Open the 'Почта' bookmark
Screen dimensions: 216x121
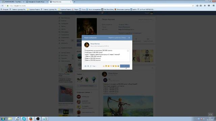(82, 9)
